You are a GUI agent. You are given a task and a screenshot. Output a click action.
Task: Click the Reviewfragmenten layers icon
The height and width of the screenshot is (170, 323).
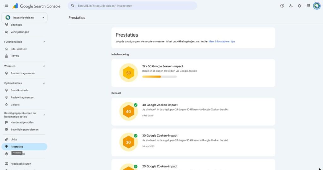[x=6, y=97]
